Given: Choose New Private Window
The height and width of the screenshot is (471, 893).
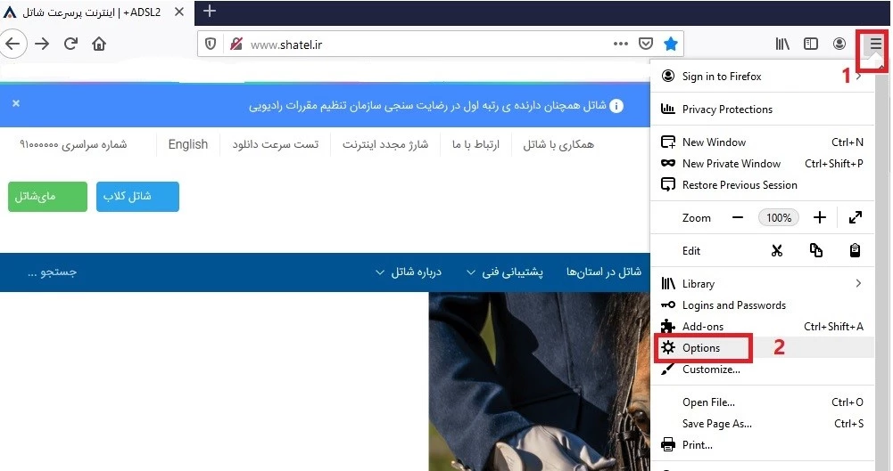Looking at the screenshot, I should [762, 164].
